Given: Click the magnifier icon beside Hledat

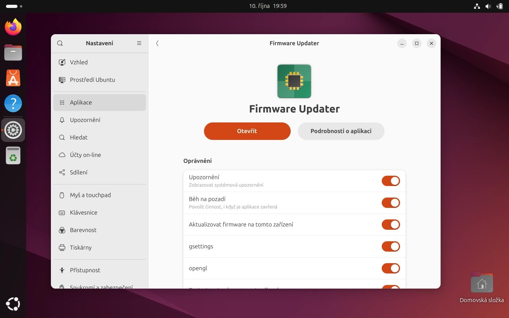Looking at the screenshot, I should click(62, 138).
